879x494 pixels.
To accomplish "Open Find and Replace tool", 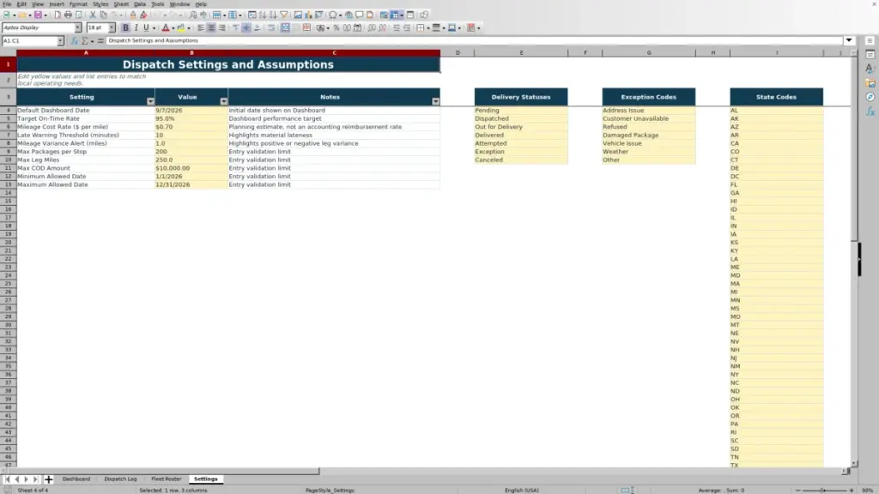I will (x=193, y=15).
